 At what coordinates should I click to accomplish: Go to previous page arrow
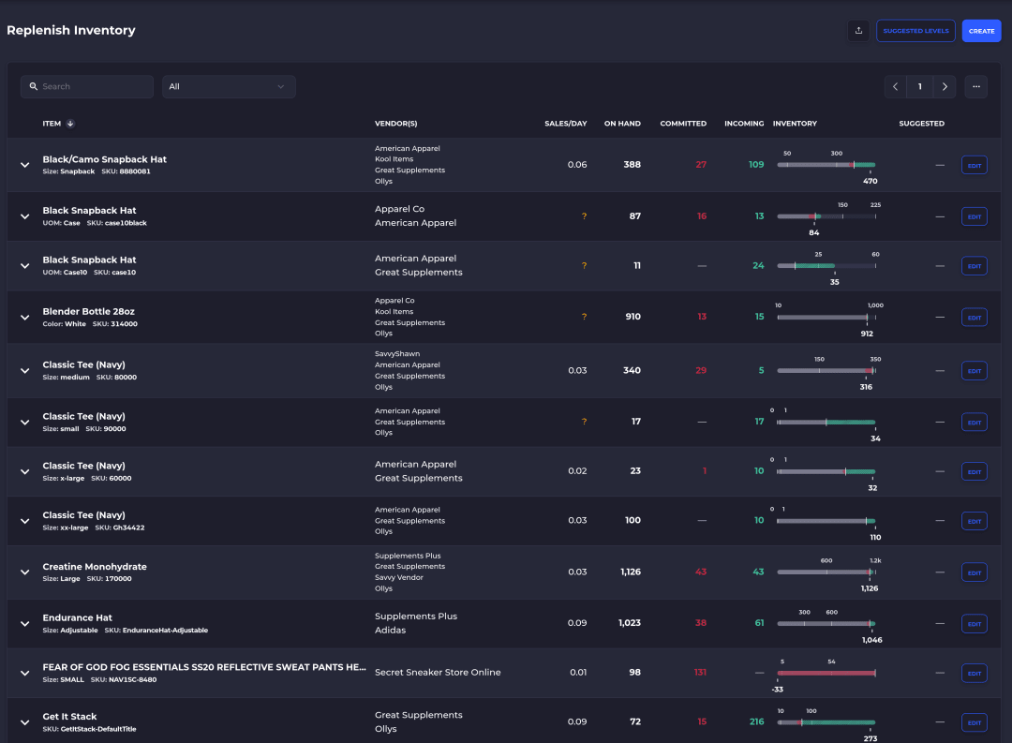pos(895,86)
